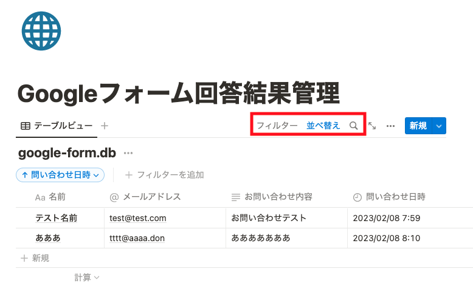The height and width of the screenshot is (294, 473).
Task: Click the tttt@aaaa.don email cell
Action: [x=137, y=238]
